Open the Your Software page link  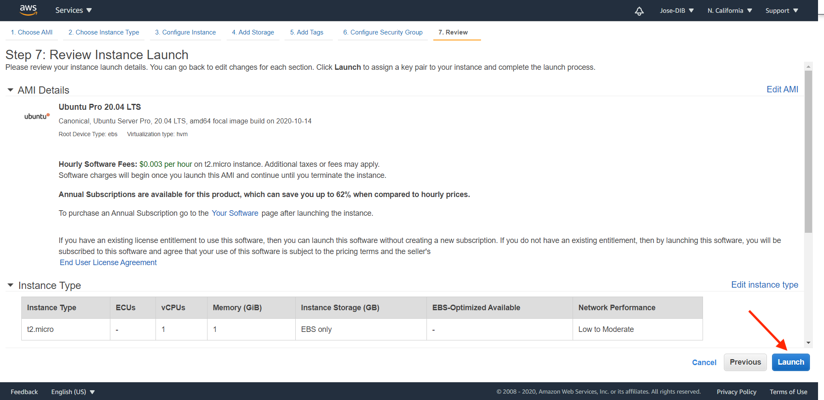coord(235,213)
